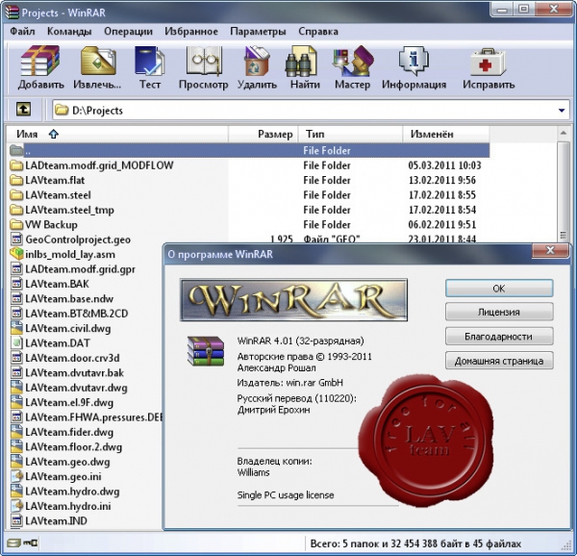This screenshot has height=556, width=577.
Task: Open the Операции menu
Action: pyautogui.click(x=128, y=32)
